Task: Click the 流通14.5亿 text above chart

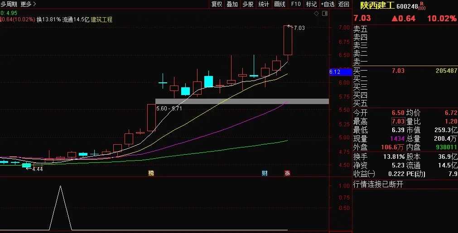Action: [x=76, y=19]
